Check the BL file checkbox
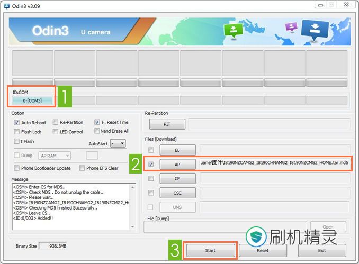The height and width of the screenshot is (264, 359). click(x=151, y=150)
